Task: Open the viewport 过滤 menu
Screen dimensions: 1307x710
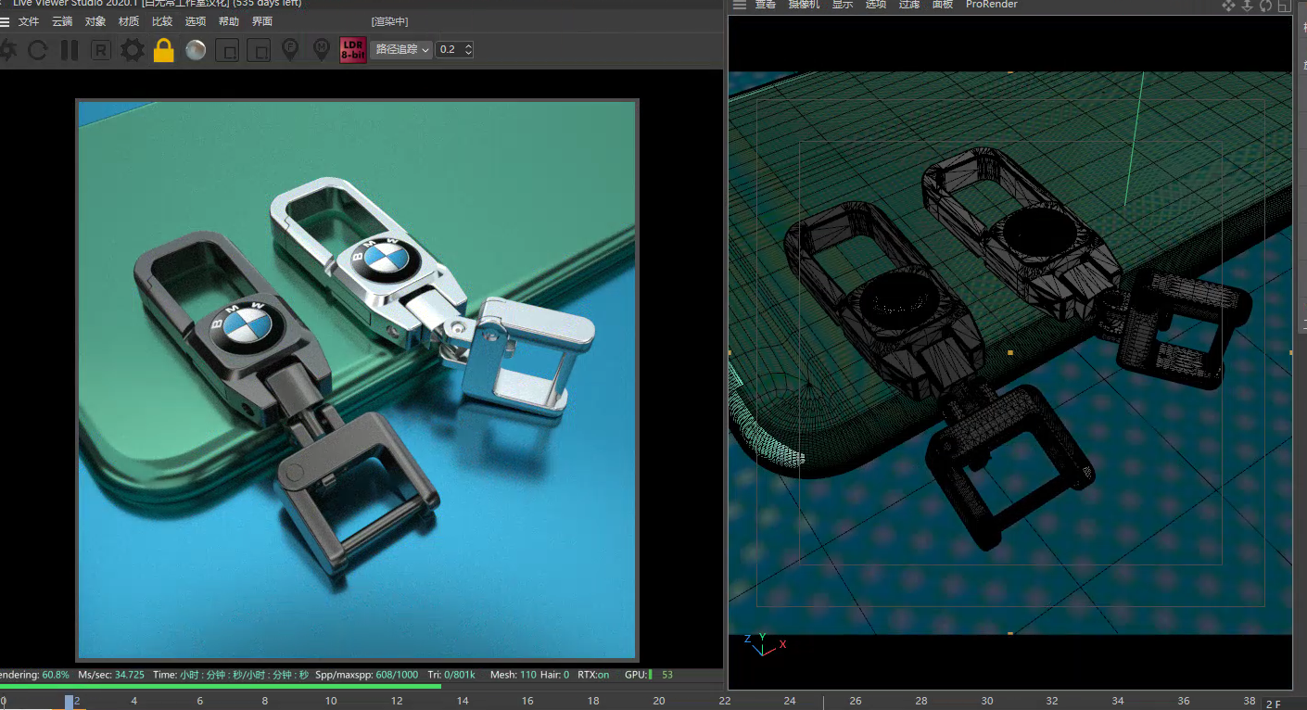Action: click(x=909, y=5)
